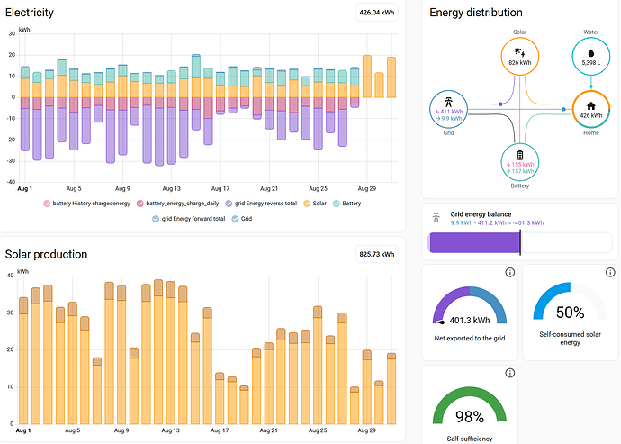The width and height of the screenshot is (621, 444).
Task: Click the purple Grid energy balance bar
Action: [x=474, y=242]
